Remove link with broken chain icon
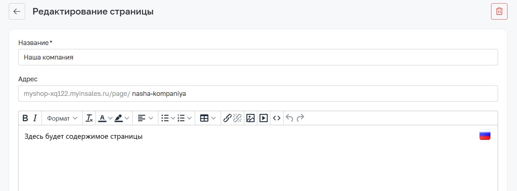Image resolution: width=517 pixels, height=191 pixels. [x=237, y=118]
